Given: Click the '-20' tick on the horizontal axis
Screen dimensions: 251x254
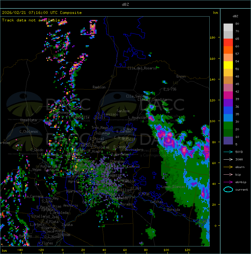Looking at the screenshot, I should pos(41,250).
